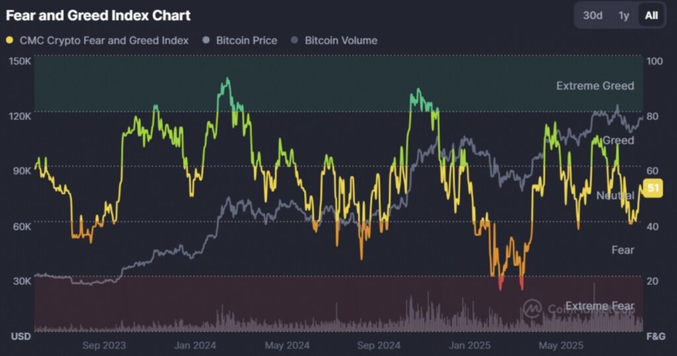Click the 30K price axis label
Screen dimensions: 677x356
click(22, 281)
